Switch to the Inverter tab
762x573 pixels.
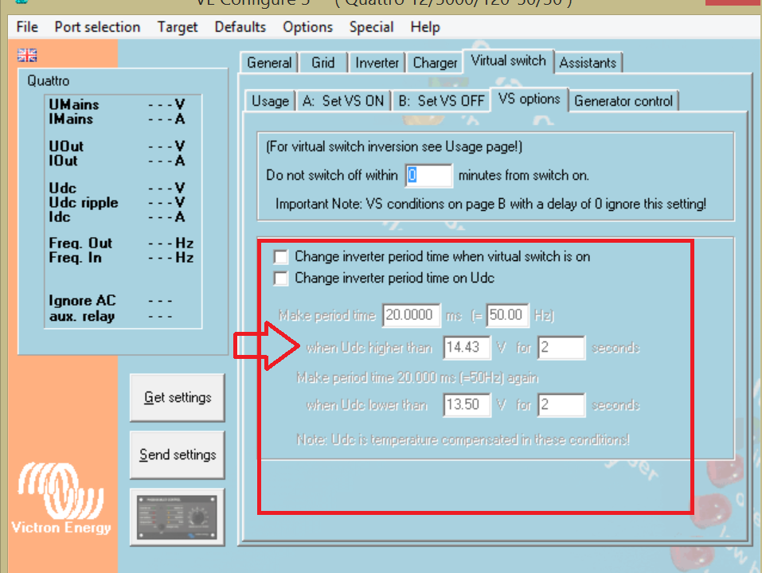click(x=377, y=63)
